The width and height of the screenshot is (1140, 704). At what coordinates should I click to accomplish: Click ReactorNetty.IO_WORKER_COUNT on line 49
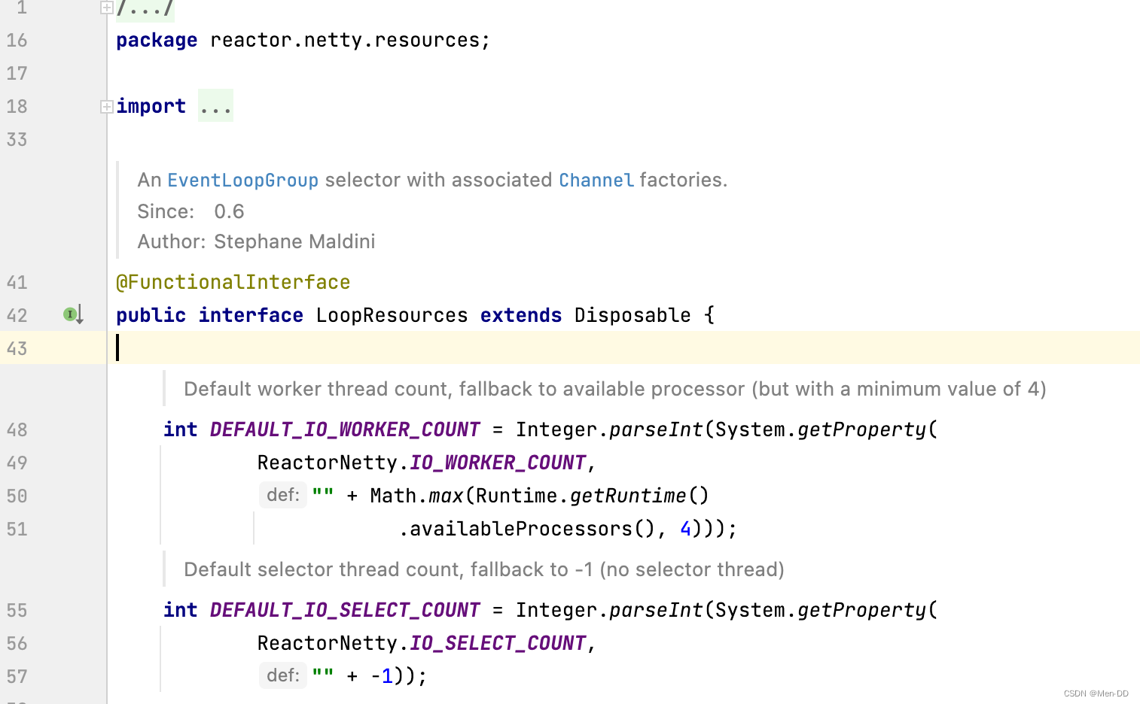(422, 463)
